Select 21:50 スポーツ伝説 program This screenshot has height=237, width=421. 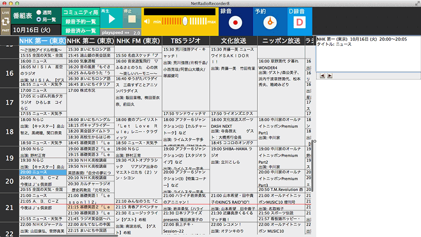pyautogui.click(x=281, y=213)
